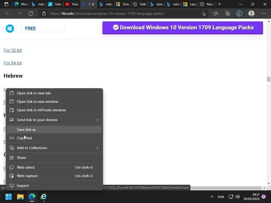Click the horizontal scrollbar right arrow
This screenshot has width=271, height=203.
[x=264, y=188]
